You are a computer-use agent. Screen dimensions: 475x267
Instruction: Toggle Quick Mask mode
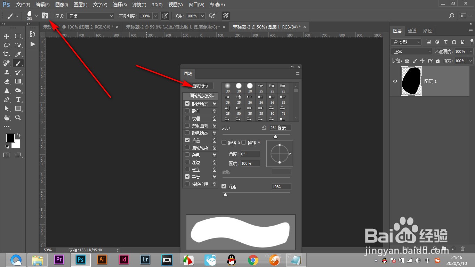(x=7, y=155)
